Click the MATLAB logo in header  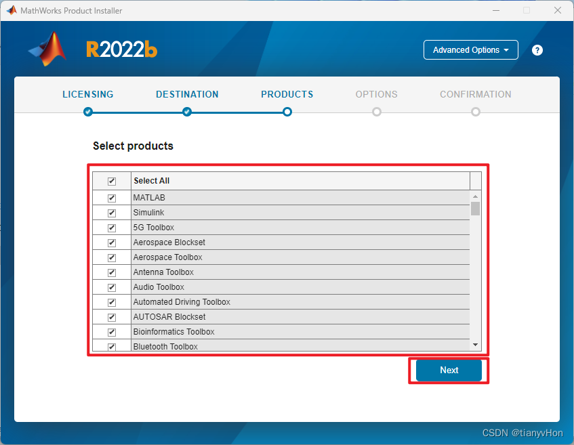47,49
